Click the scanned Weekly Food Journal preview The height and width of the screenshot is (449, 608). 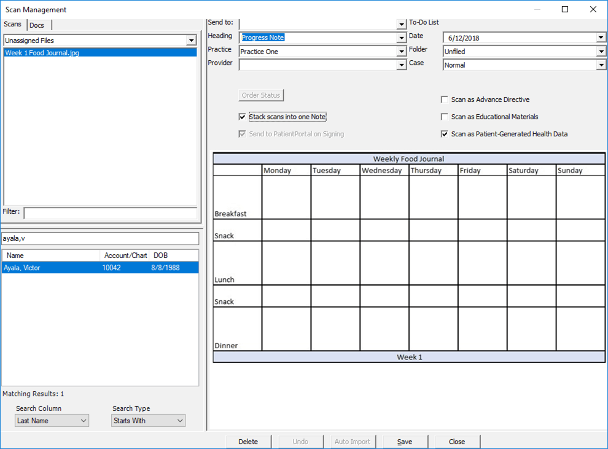point(409,258)
